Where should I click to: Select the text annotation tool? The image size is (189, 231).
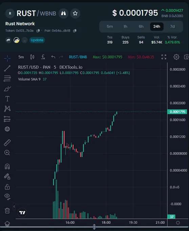[7, 99]
